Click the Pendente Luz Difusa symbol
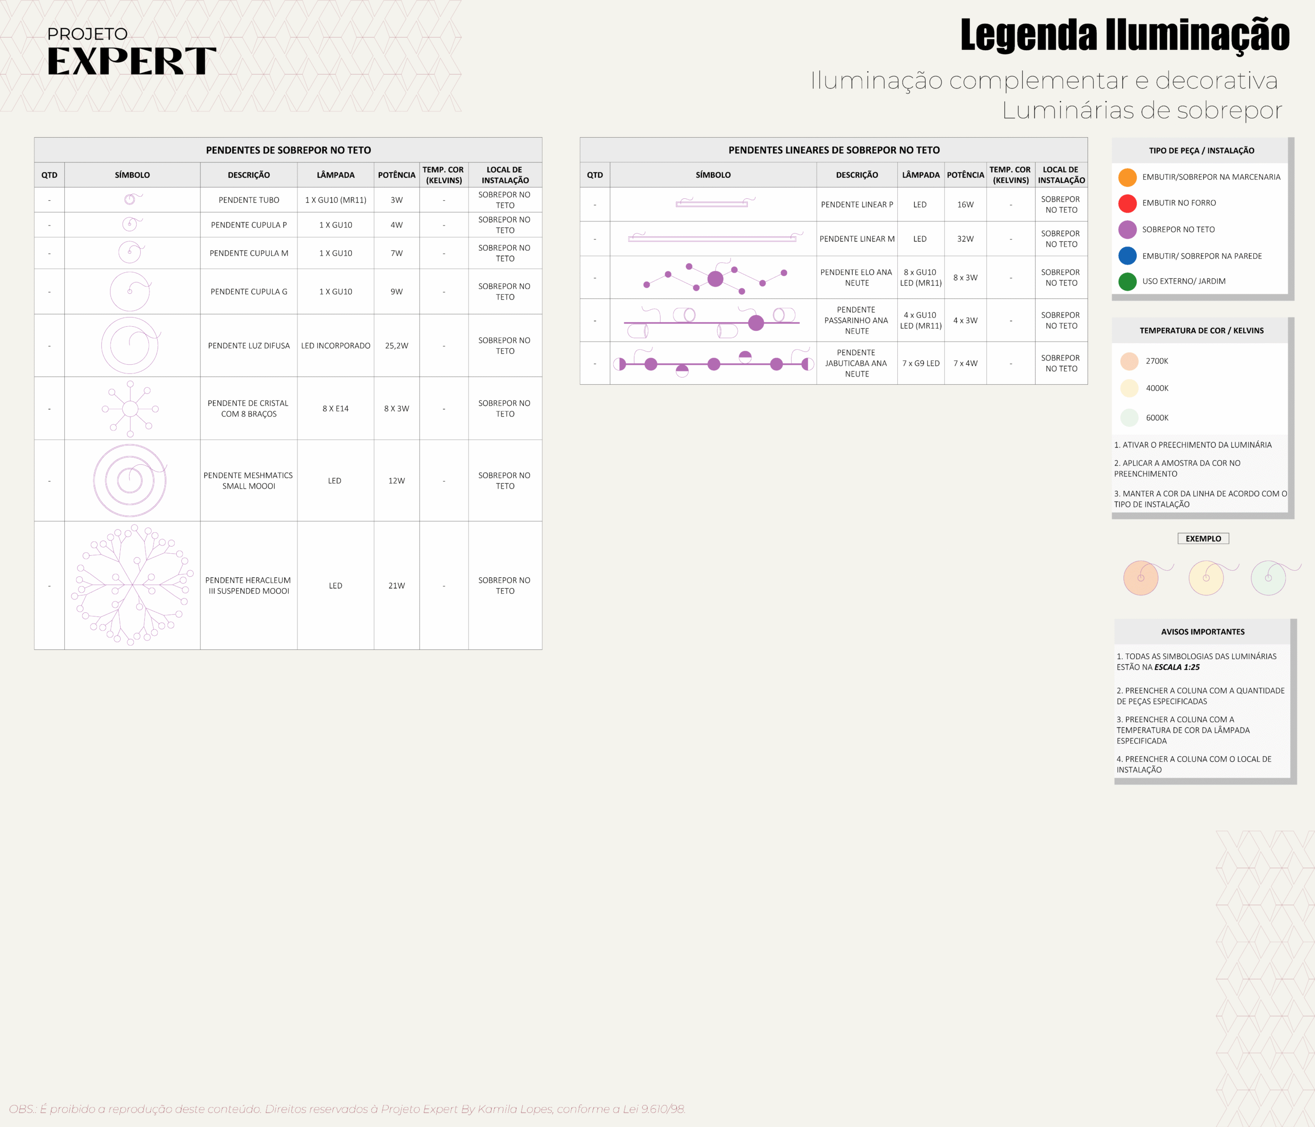This screenshot has height=1127, width=1315. (130, 345)
